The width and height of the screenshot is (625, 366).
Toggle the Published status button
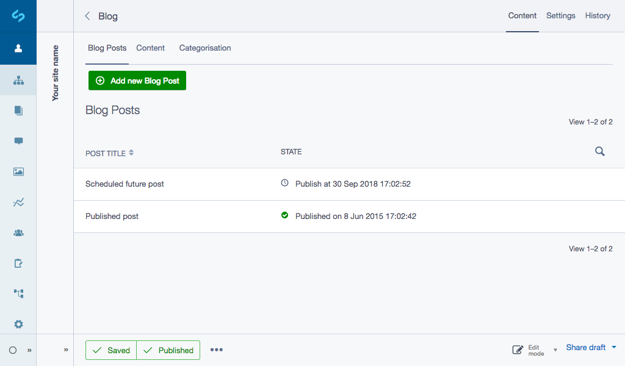[x=168, y=350]
